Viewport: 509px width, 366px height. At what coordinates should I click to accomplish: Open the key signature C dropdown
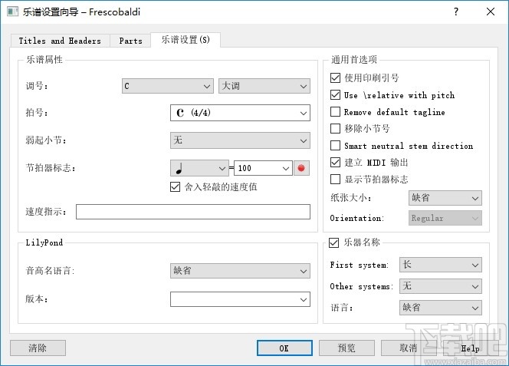pyautogui.click(x=168, y=86)
